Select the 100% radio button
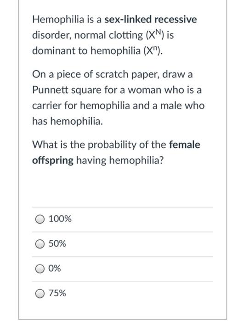This screenshot has height=321, width=232. coord(40,219)
